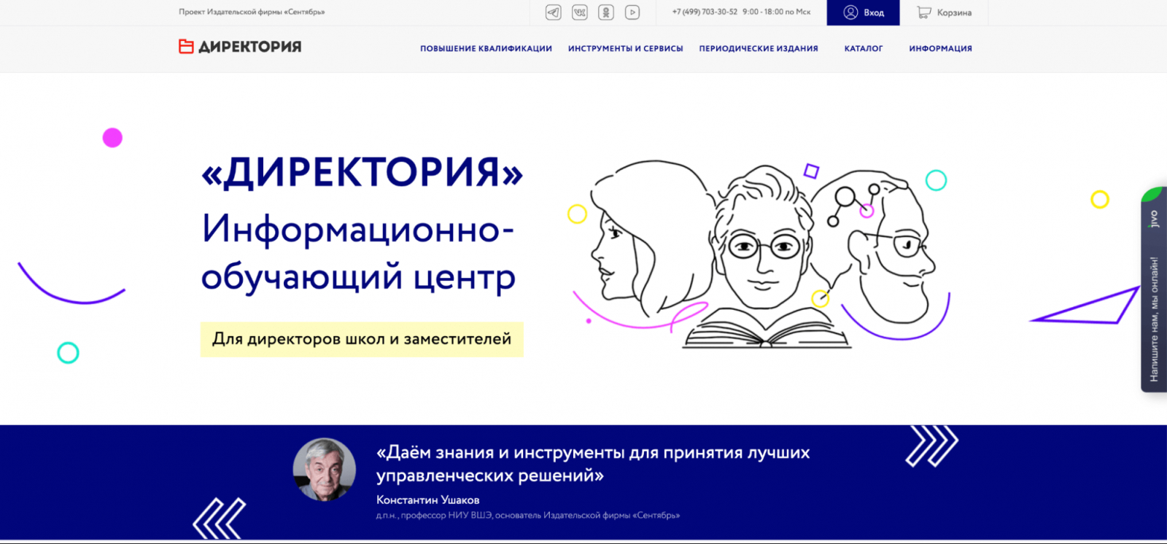Open the Telegram channel icon
Screen dimensions: 1167x544
(554, 12)
